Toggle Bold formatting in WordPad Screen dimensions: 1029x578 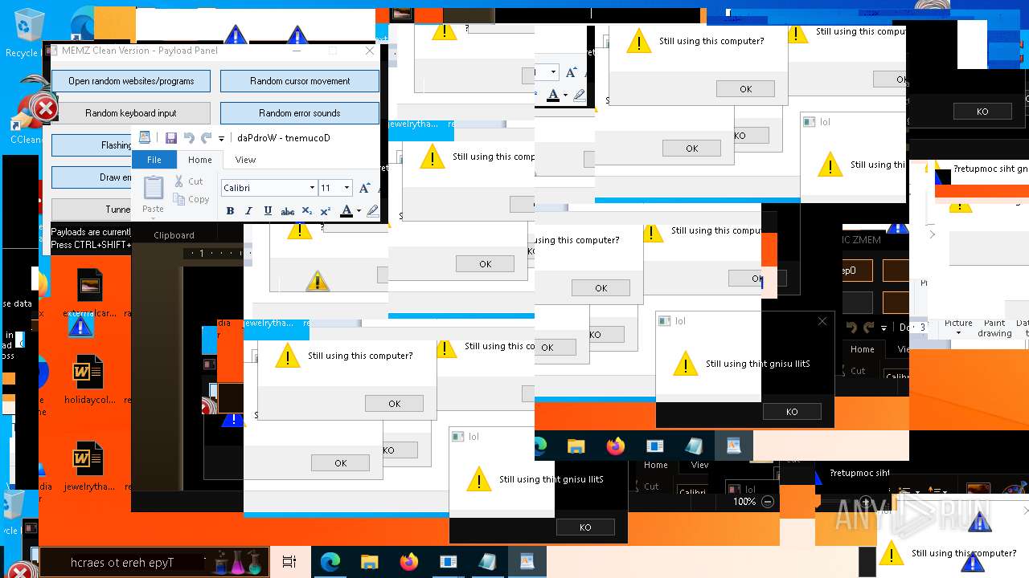click(x=230, y=211)
